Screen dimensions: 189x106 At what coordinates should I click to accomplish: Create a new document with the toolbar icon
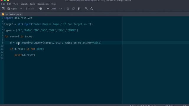3,9
